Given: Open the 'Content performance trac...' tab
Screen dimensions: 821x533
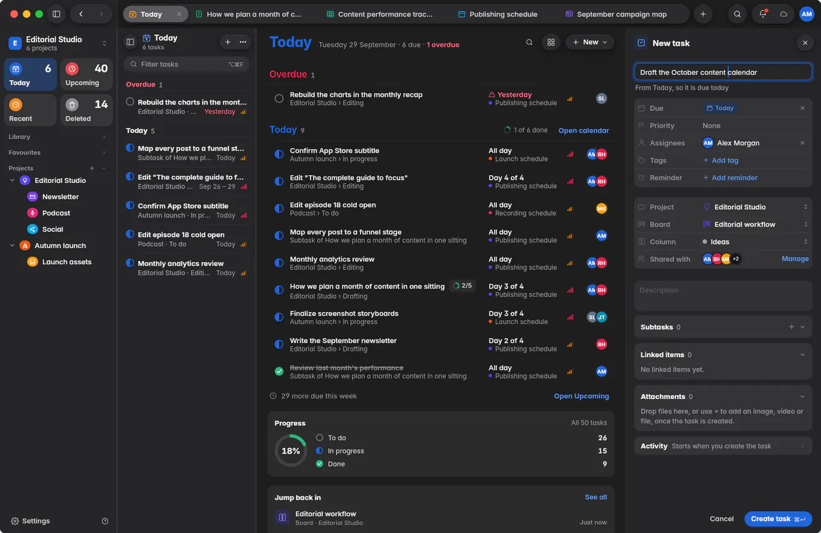Looking at the screenshot, I should click(x=380, y=14).
